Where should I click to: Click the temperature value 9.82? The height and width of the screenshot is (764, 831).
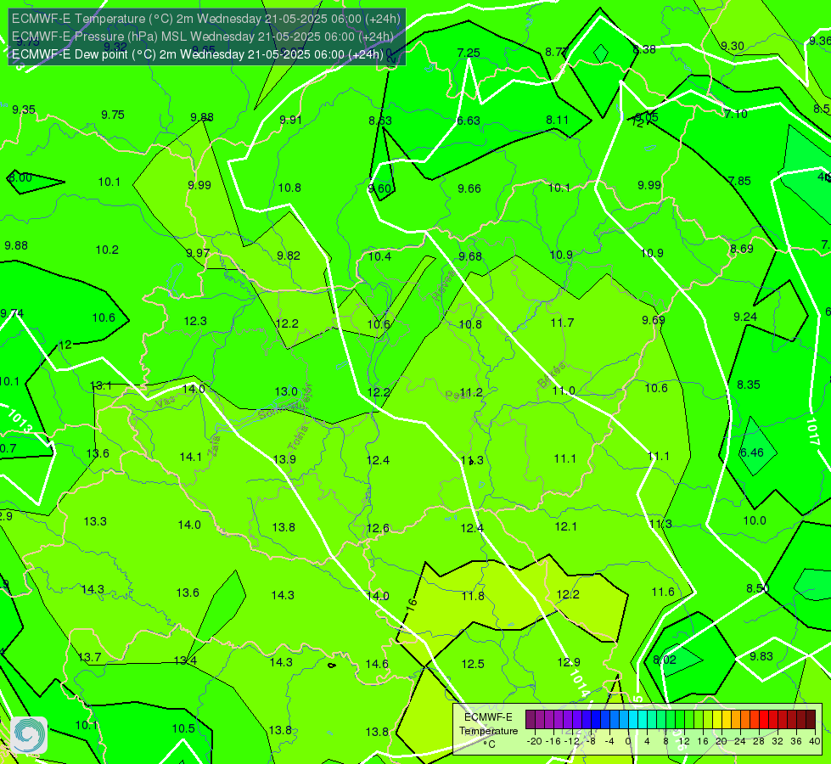click(x=289, y=256)
